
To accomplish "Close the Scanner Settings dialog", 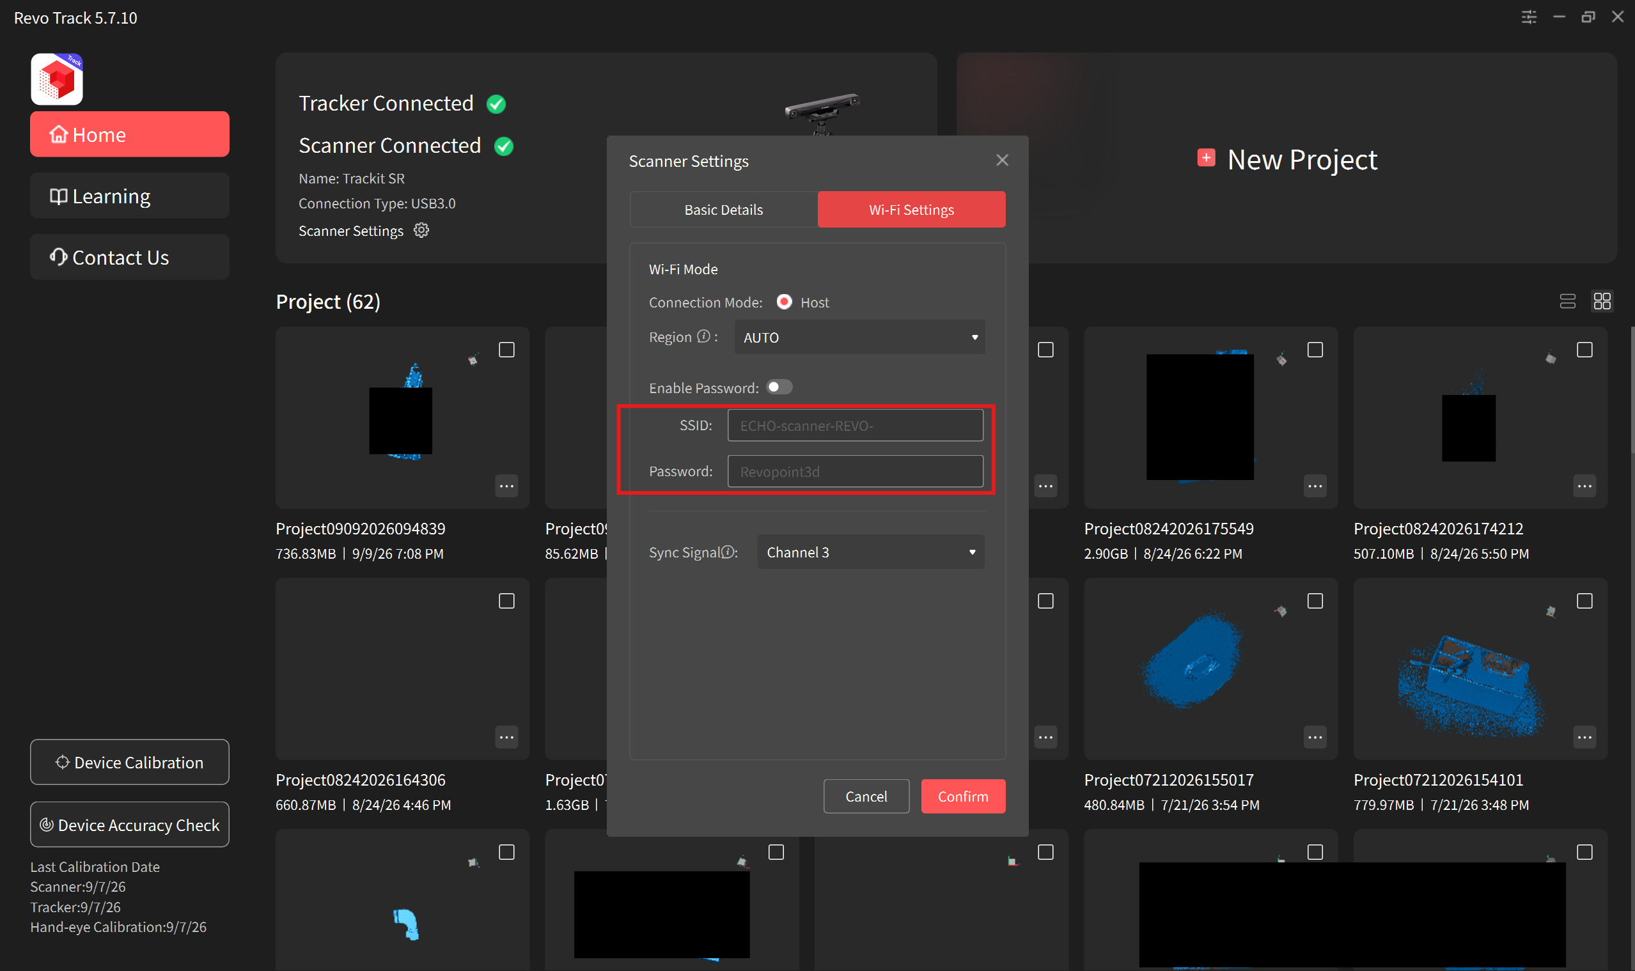I will (x=1001, y=160).
